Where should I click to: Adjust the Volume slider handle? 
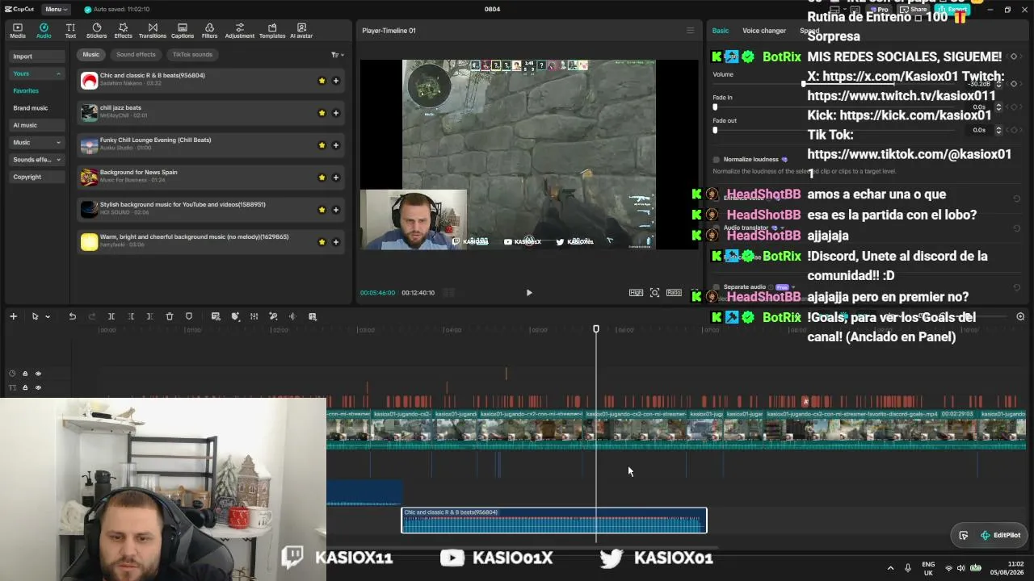pyautogui.click(x=803, y=84)
